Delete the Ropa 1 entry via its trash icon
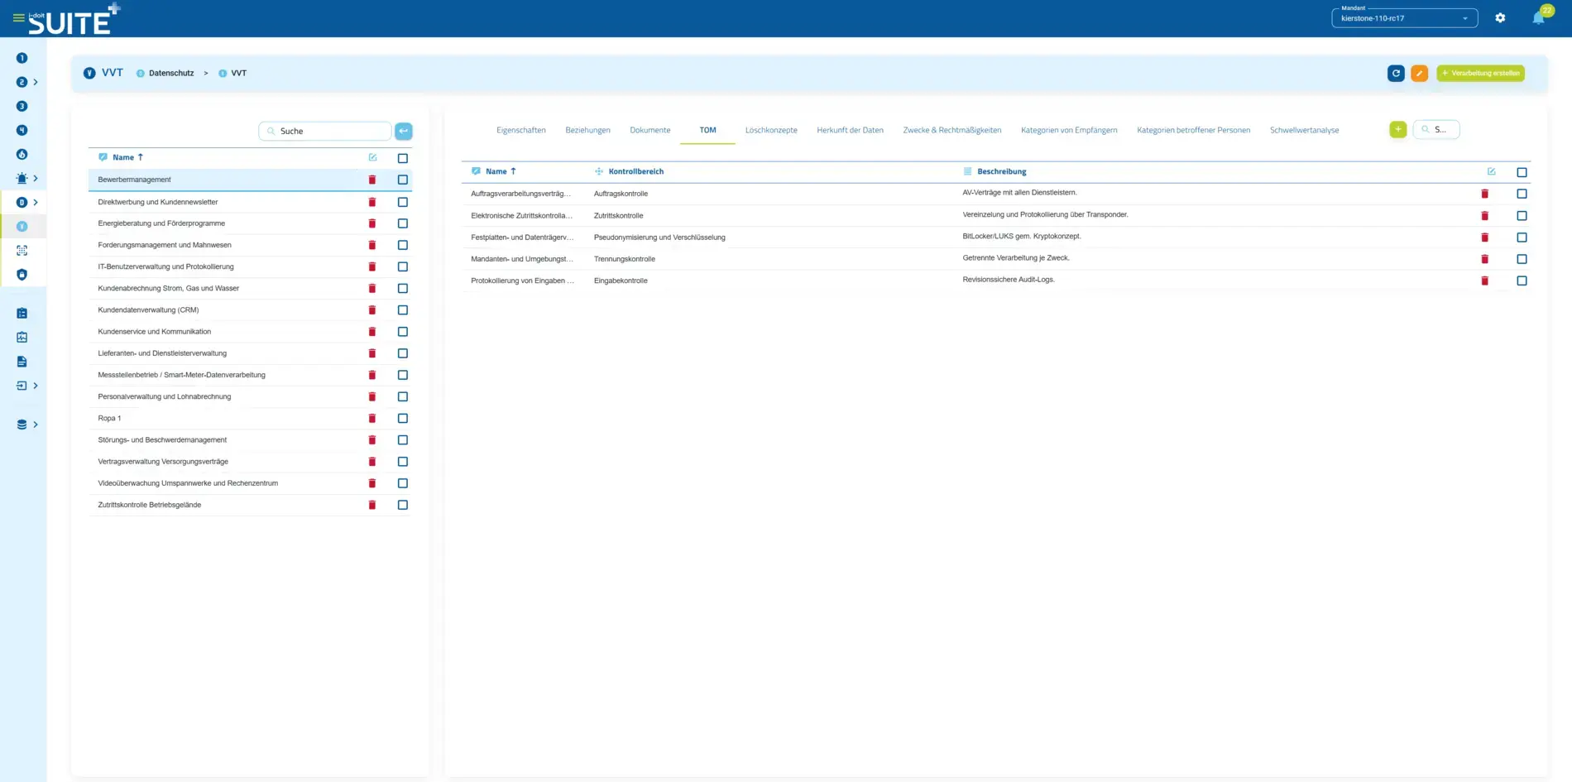 pyautogui.click(x=372, y=418)
